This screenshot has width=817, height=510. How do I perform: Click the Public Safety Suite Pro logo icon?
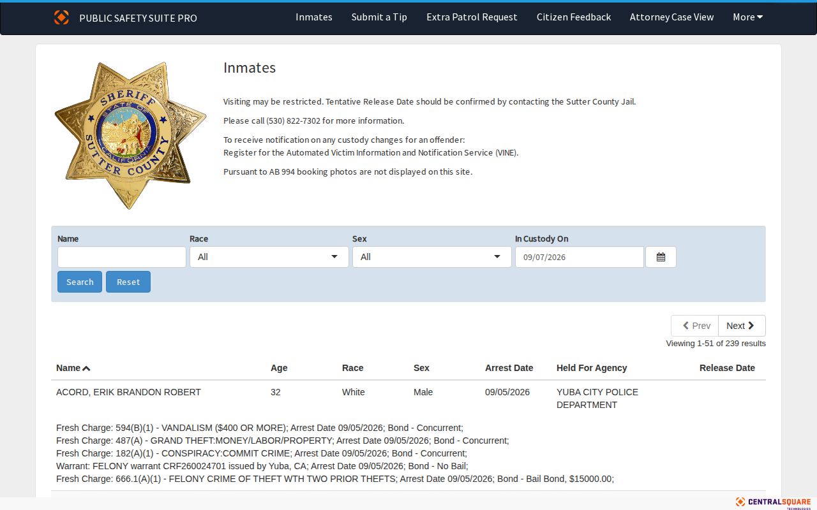(x=61, y=17)
